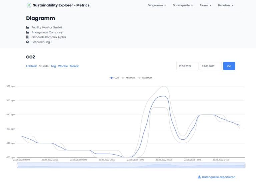The height and width of the screenshot is (184, 256).
Task: Click the download icon next to Datenquelle exportieren
Action: coord(199,177)
